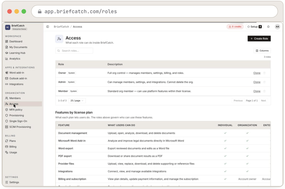285x189 pixels.
Task: Click the Previous page button
Action: 238,101
